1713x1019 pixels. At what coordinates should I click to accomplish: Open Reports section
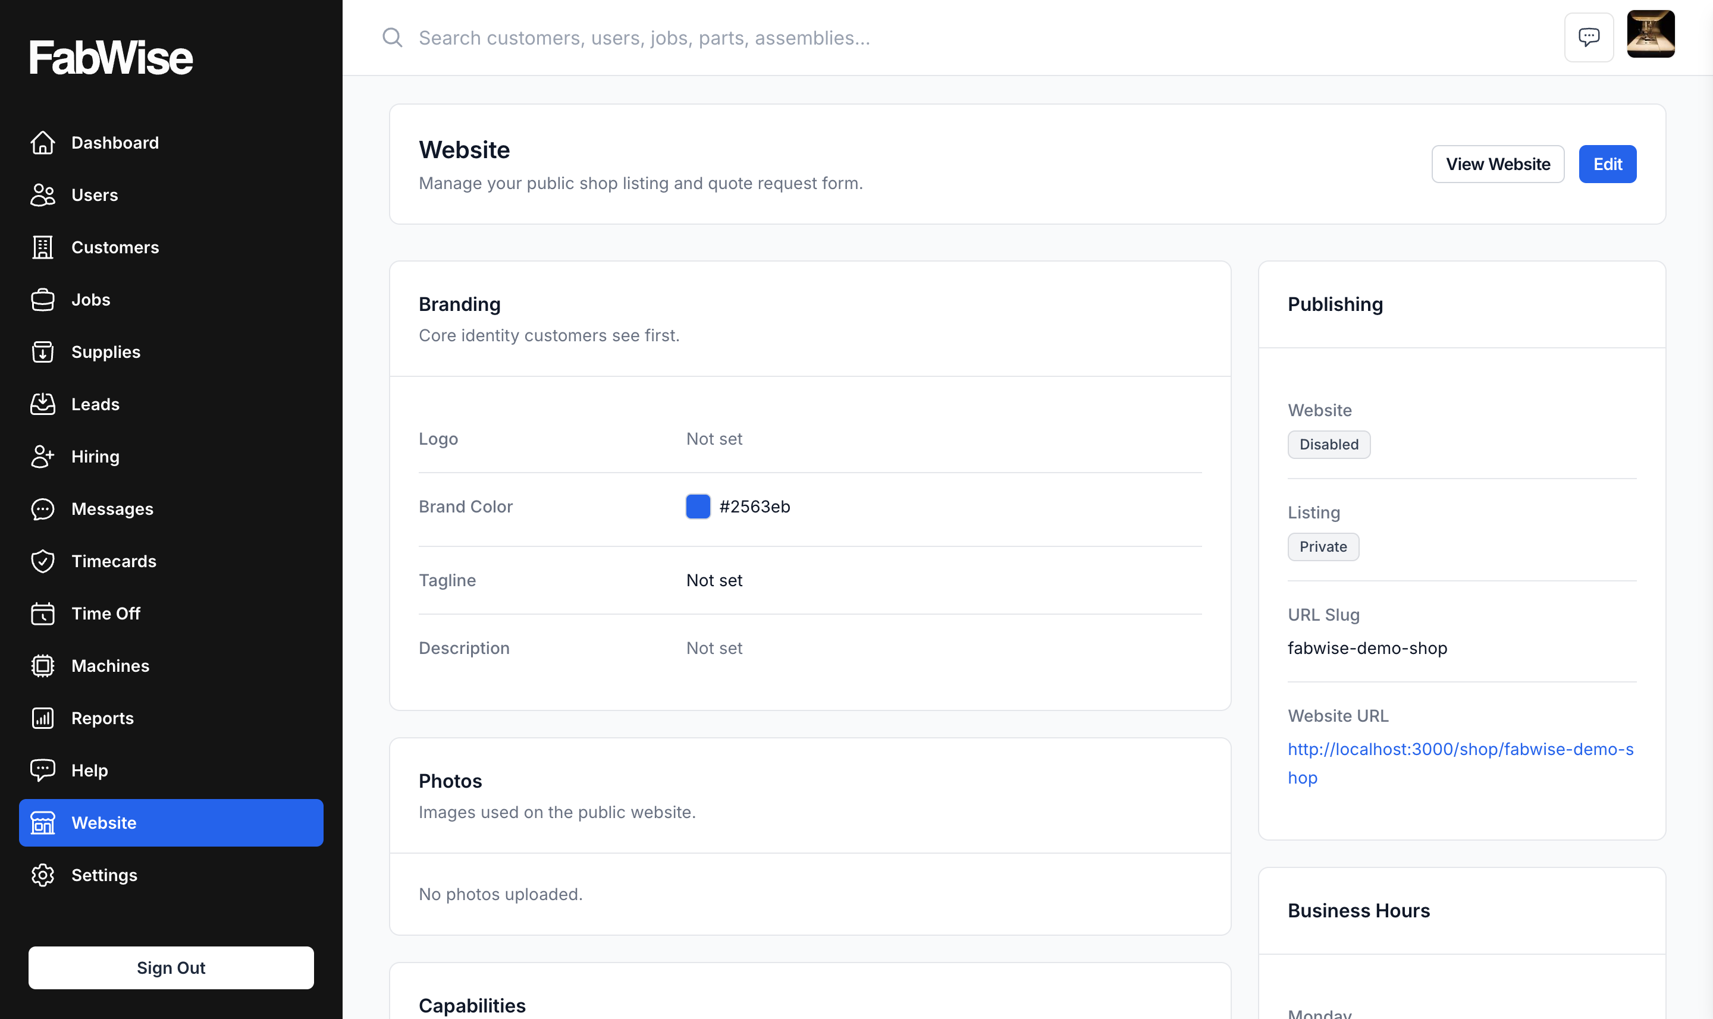pyautogui.click(x=171, y=718)
